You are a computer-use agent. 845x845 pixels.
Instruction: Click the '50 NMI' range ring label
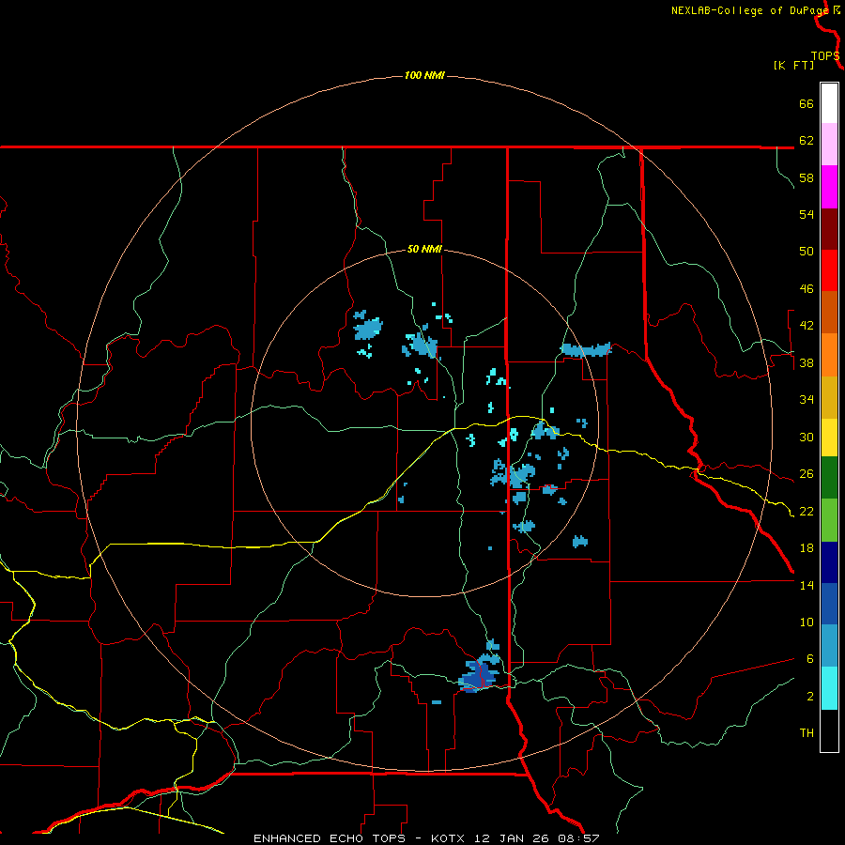[x=424, y=249]
